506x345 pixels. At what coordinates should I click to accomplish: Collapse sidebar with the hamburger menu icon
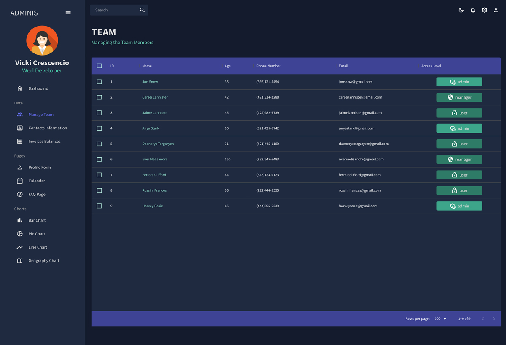click(68, 13)
